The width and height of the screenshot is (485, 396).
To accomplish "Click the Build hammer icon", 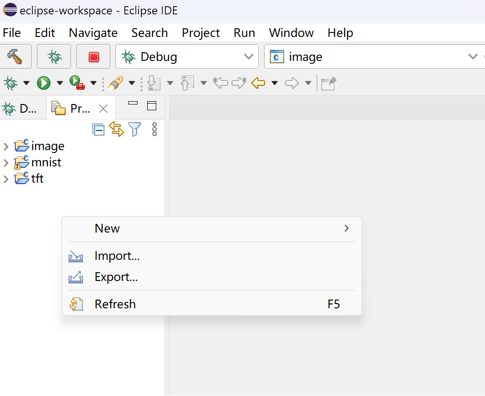I will point(15,57).
